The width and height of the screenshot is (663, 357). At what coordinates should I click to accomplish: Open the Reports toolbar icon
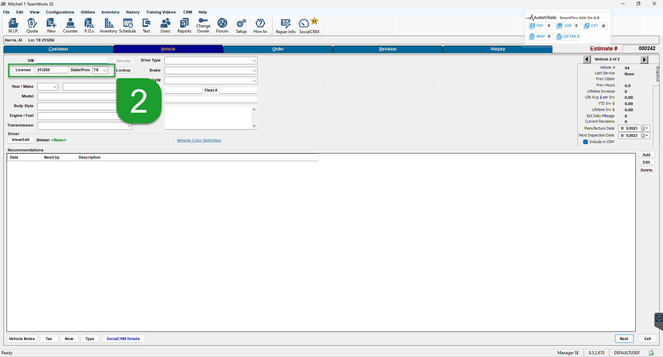click(x=184, y=26)
